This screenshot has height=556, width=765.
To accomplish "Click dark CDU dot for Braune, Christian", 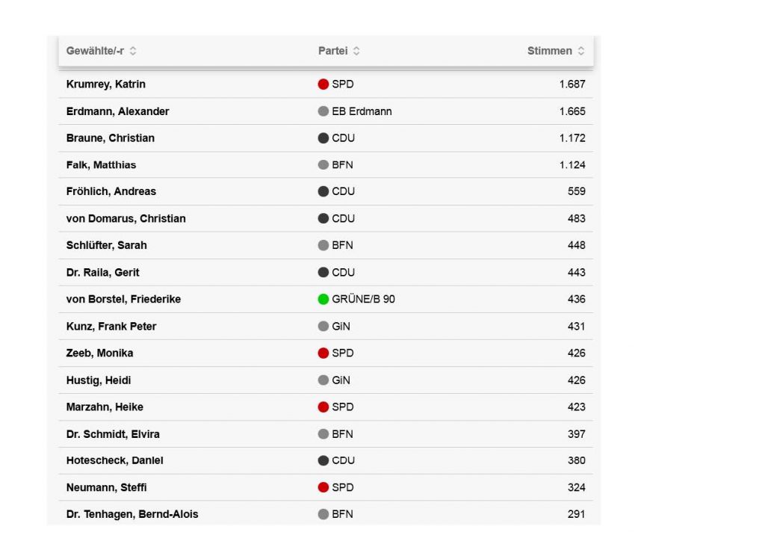I will (323, 138).
